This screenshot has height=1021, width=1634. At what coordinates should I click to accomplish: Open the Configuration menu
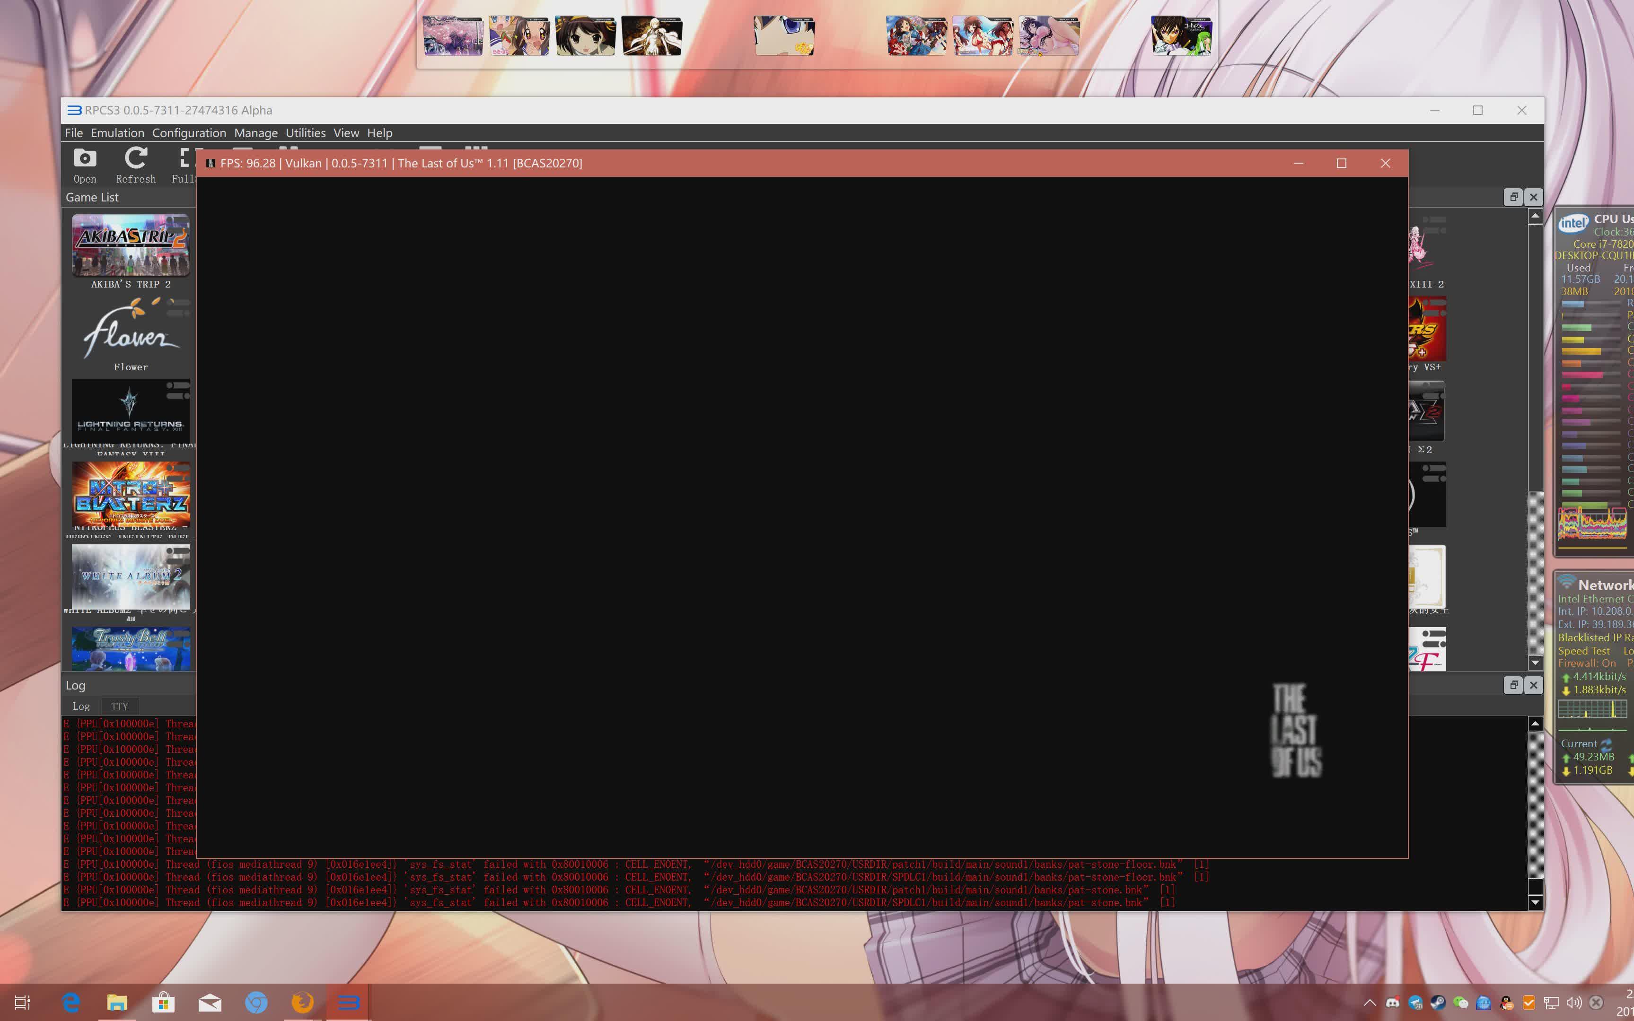(188, 133)
